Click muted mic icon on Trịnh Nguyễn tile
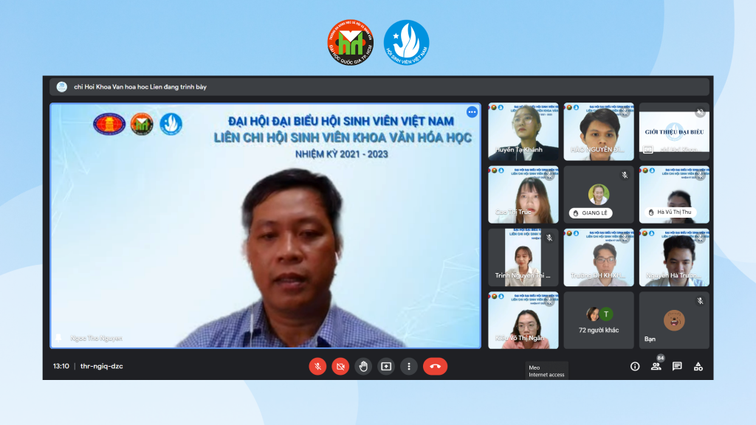 click(549, 238)
